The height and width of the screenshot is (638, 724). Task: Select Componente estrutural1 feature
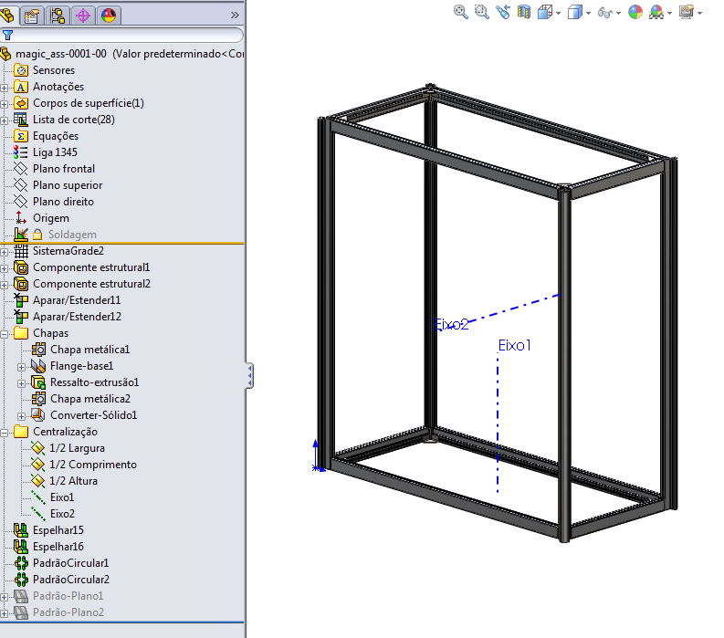pyautogui.click(x=91, y=267)
